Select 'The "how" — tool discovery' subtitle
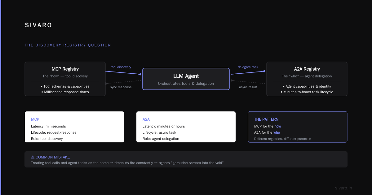This screenshot has height=195, width=372. [65, 76]
